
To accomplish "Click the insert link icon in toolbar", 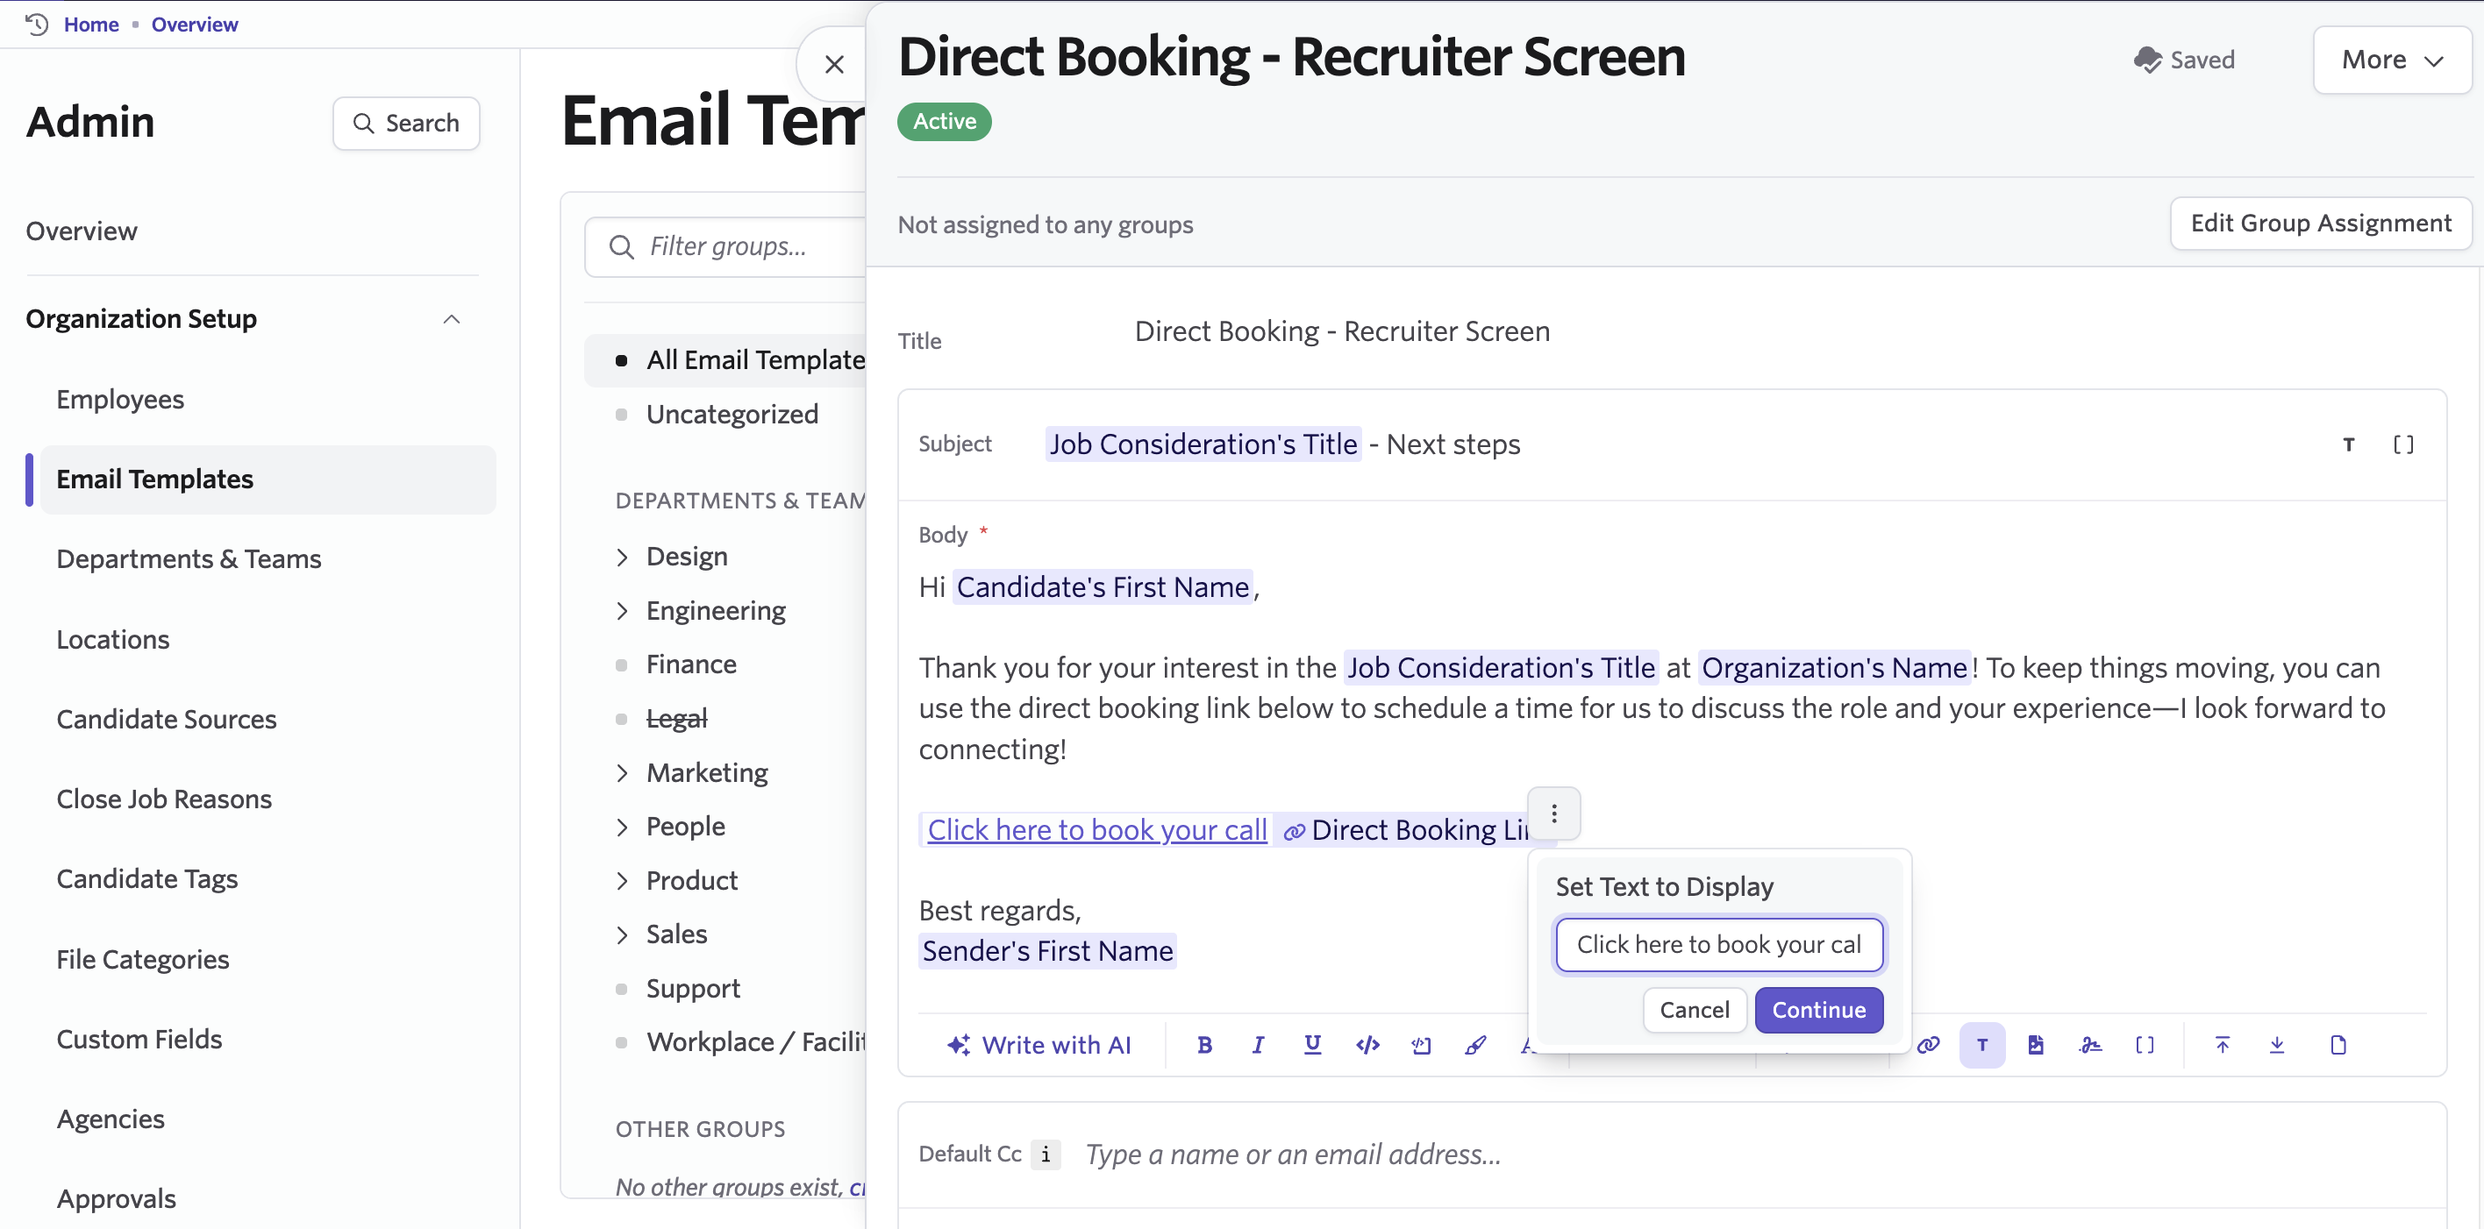I will coord(1928,1045).
